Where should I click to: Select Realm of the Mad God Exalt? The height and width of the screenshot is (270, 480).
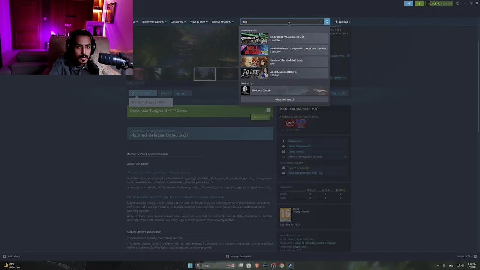coord(284,61)
